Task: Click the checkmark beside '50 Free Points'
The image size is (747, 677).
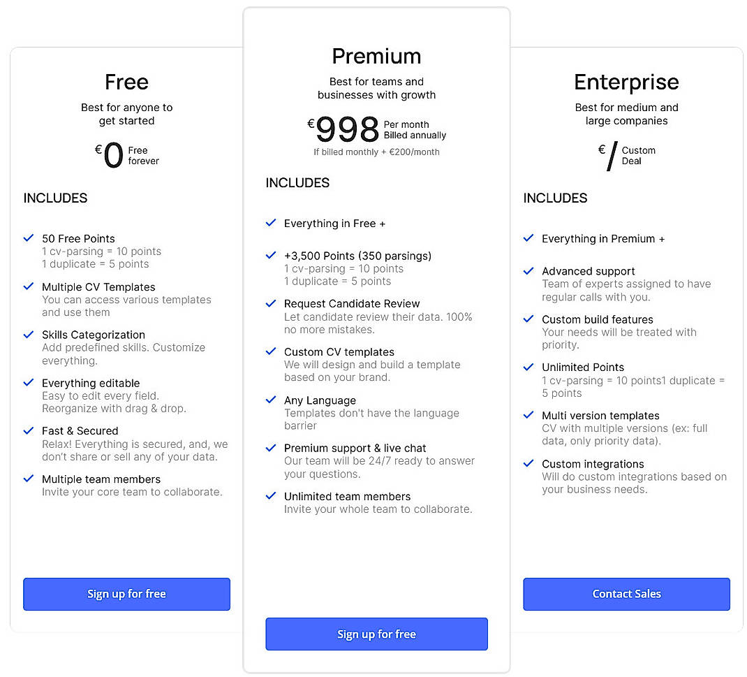Action: coord(28,238)
